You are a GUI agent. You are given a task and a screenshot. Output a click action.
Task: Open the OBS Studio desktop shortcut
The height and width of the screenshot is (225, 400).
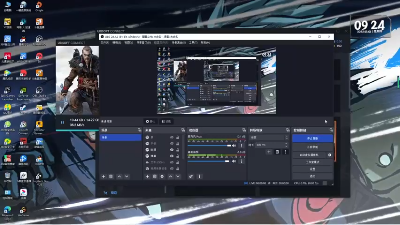(x=39, y=92)
